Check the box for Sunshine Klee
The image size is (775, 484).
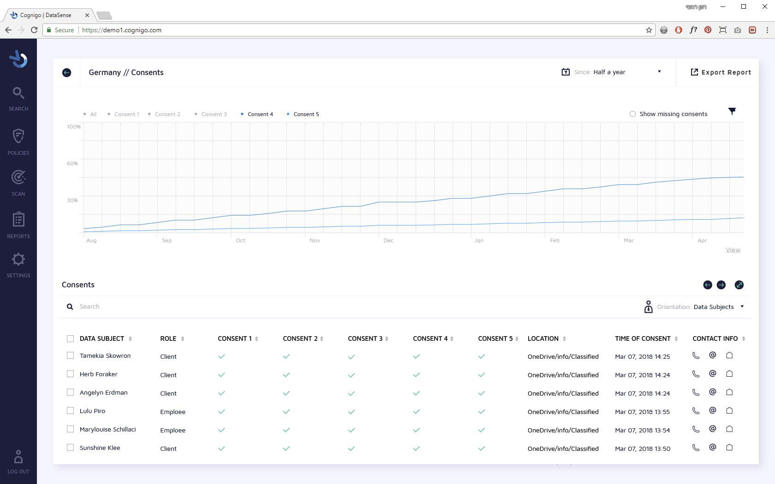tap(70, 448)
